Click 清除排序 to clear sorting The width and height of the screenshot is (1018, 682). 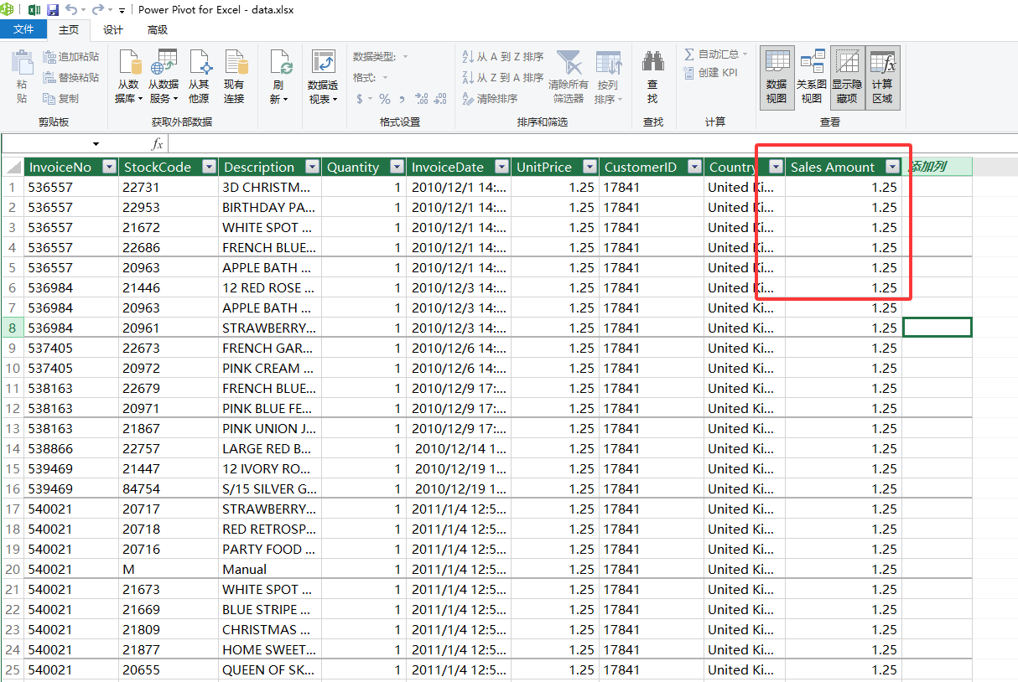(491, 98)
